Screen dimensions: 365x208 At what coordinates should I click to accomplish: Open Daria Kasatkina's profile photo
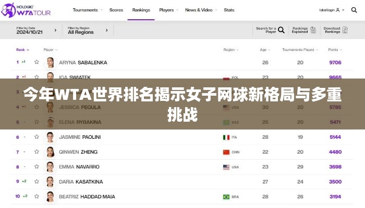tap(50, 182)
